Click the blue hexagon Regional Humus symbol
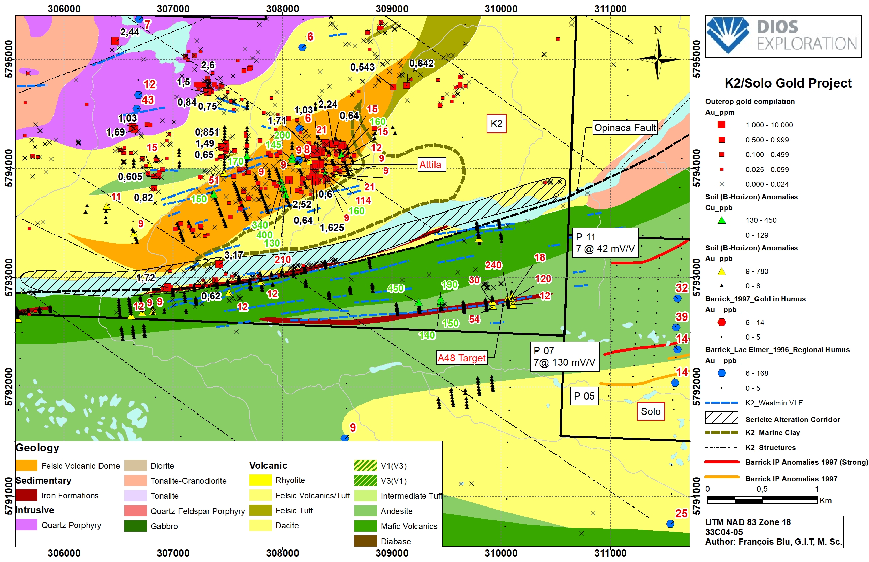 click(x=721, y=373)
